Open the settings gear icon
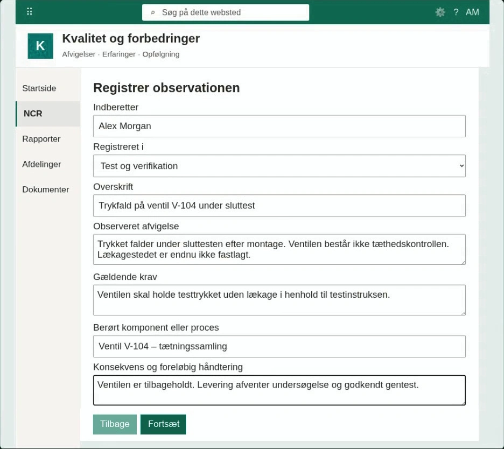Viewport: 504px width, 449px height. click(x=440, y=12)
